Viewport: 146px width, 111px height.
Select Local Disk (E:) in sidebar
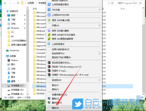tap(15, 94)
